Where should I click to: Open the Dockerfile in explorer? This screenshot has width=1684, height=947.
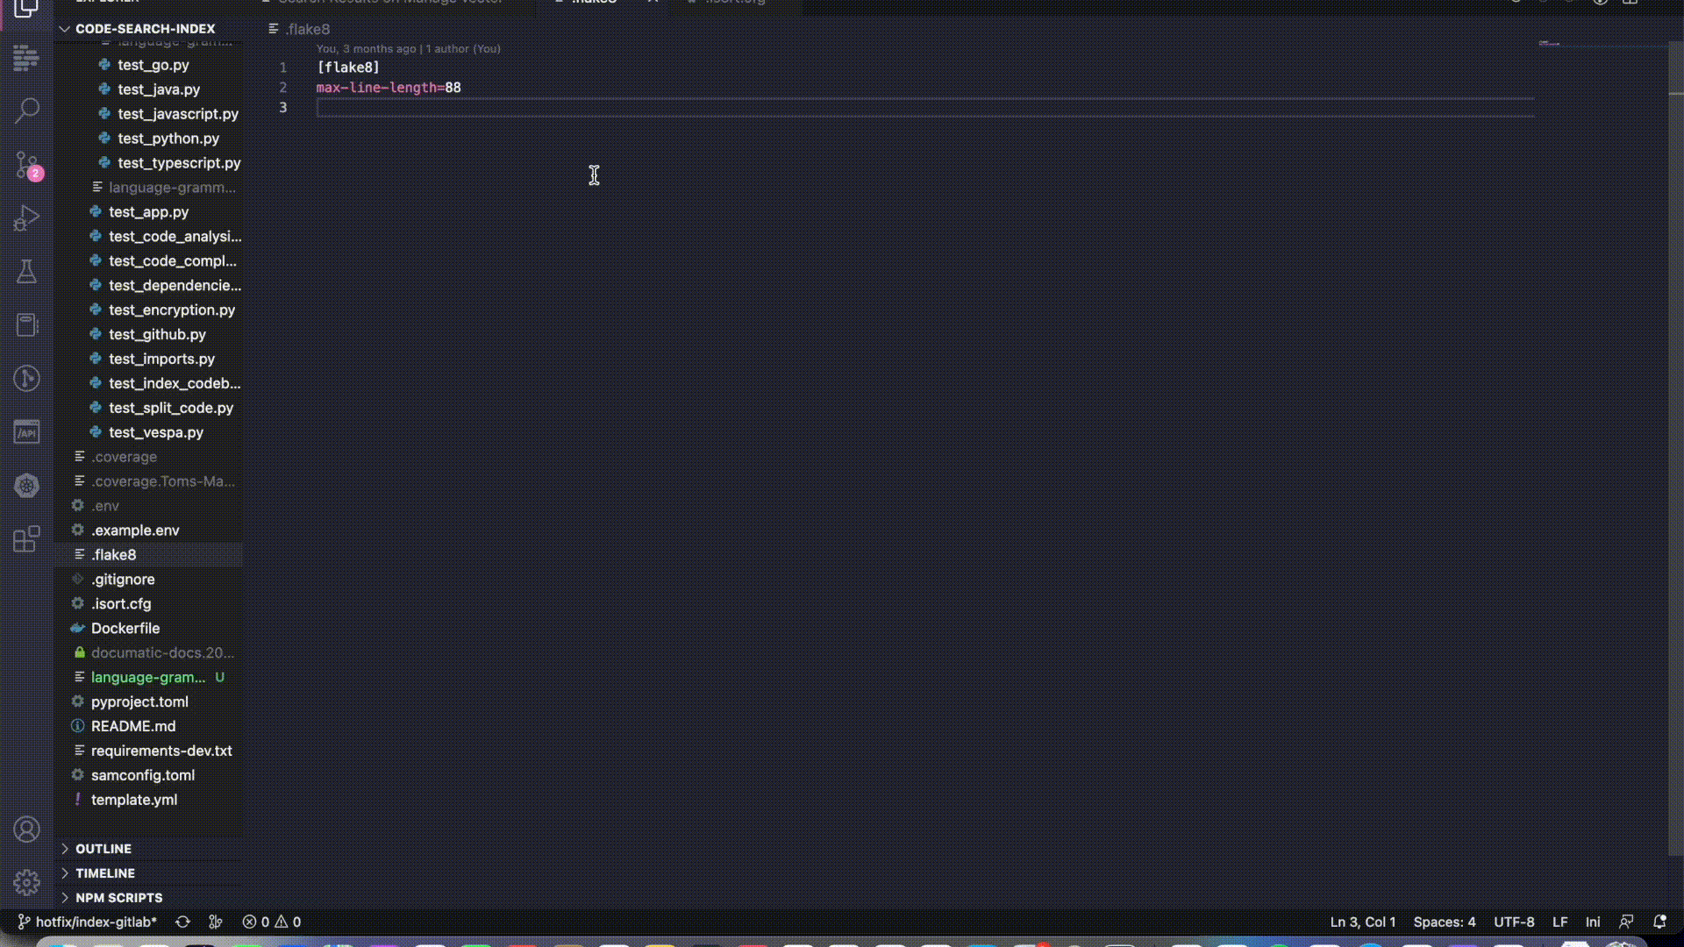(125, 629)
